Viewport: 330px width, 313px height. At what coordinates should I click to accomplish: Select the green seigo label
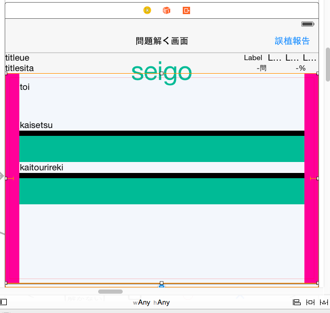point(162,73)
